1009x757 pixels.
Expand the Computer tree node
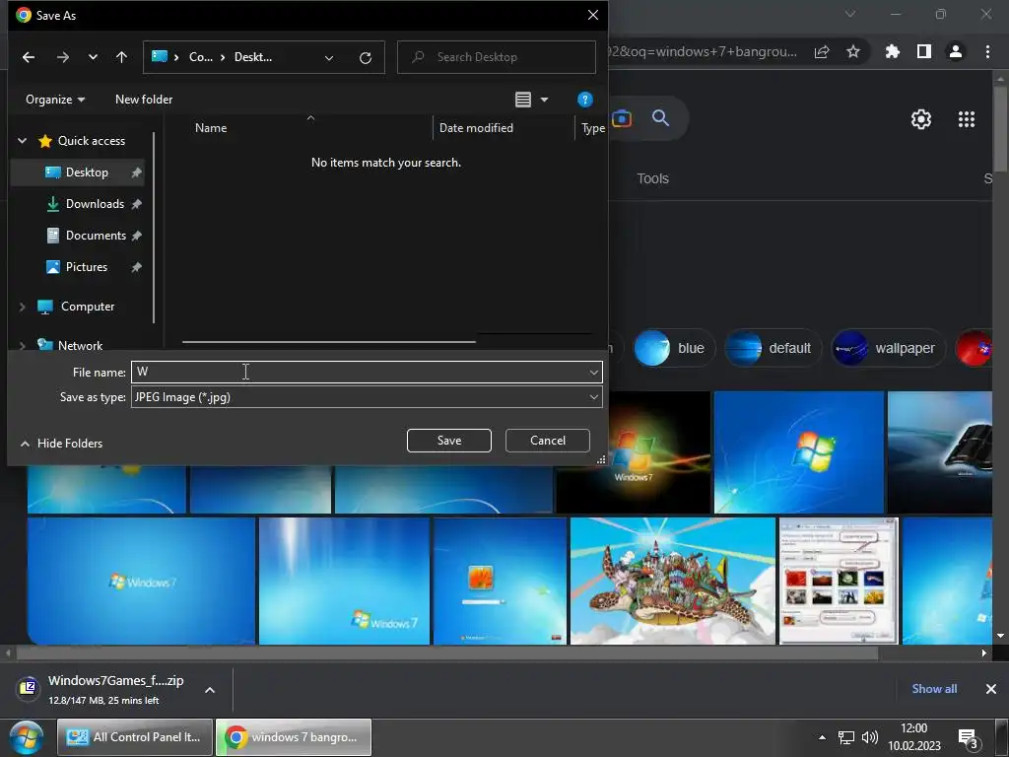pyautogui.click(x=23, y=308)
